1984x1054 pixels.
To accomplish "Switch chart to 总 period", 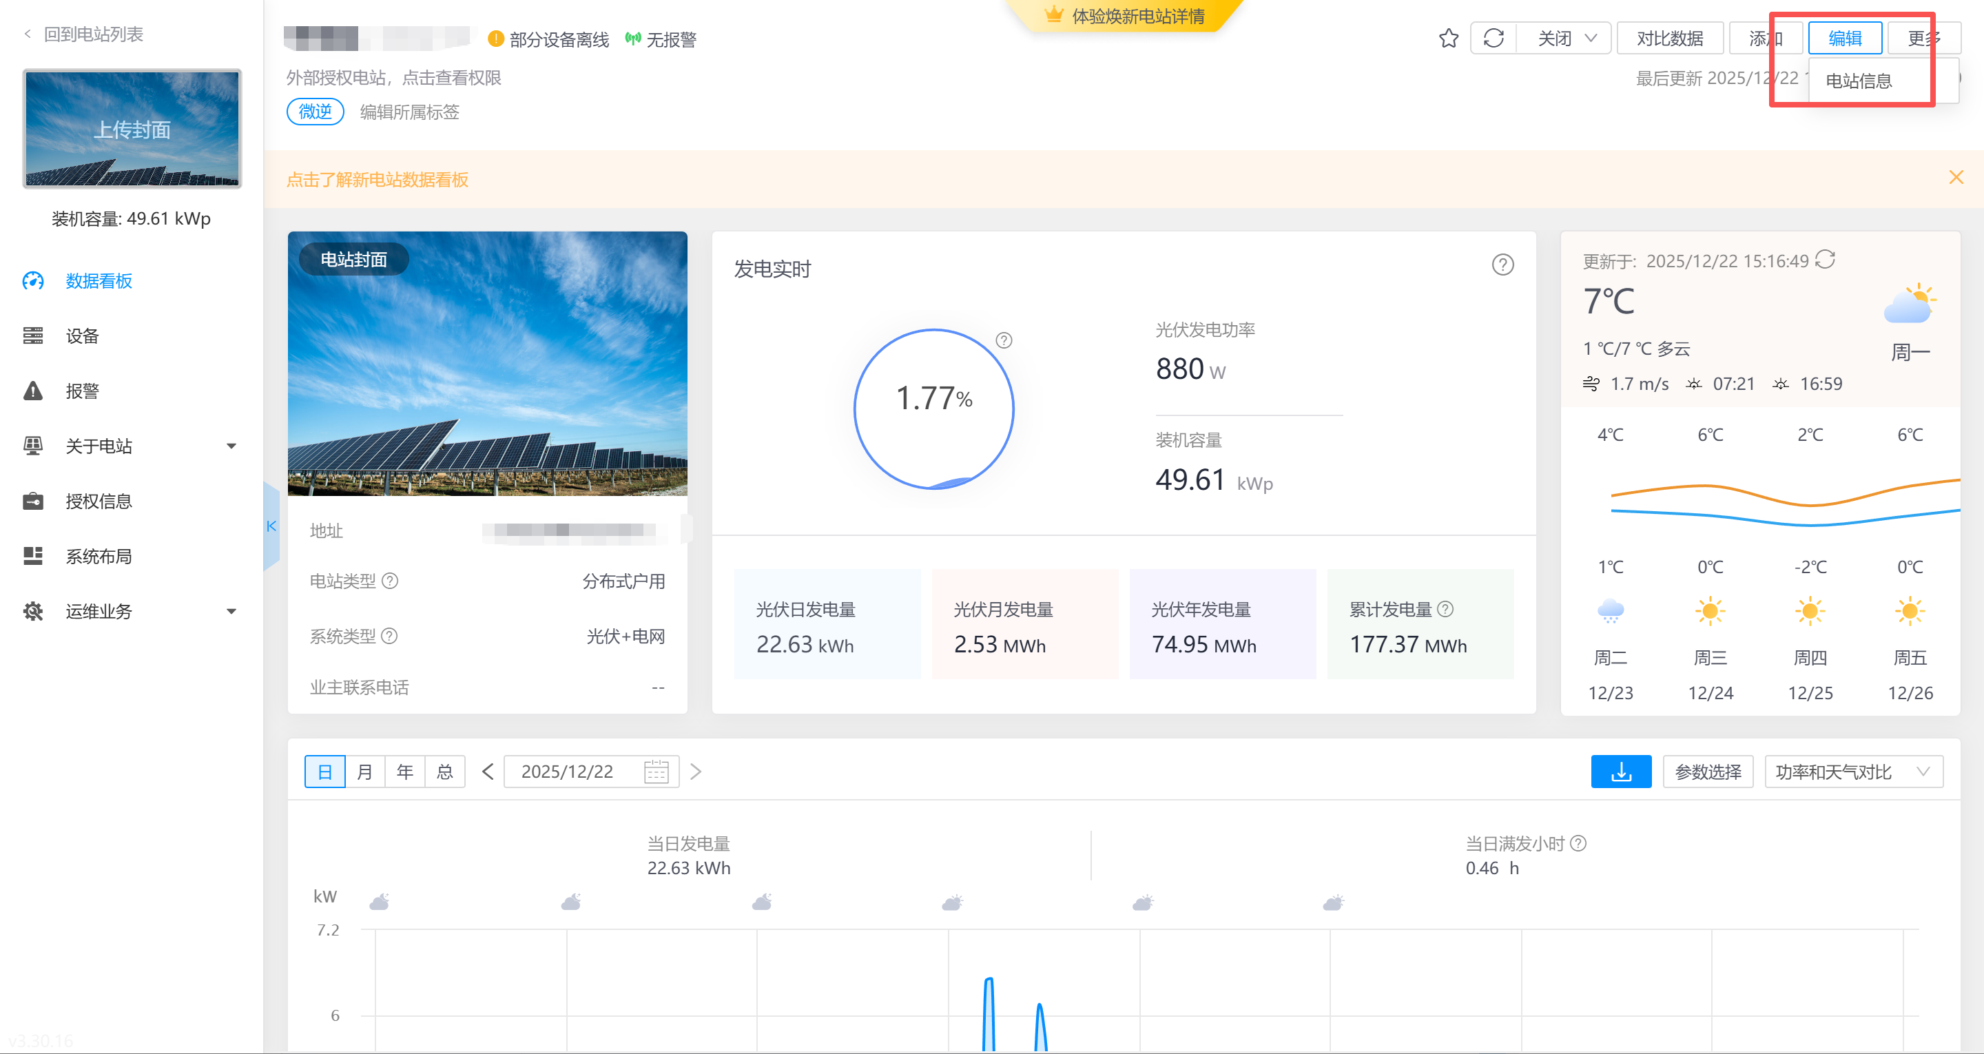I will [x=445, y=772].
